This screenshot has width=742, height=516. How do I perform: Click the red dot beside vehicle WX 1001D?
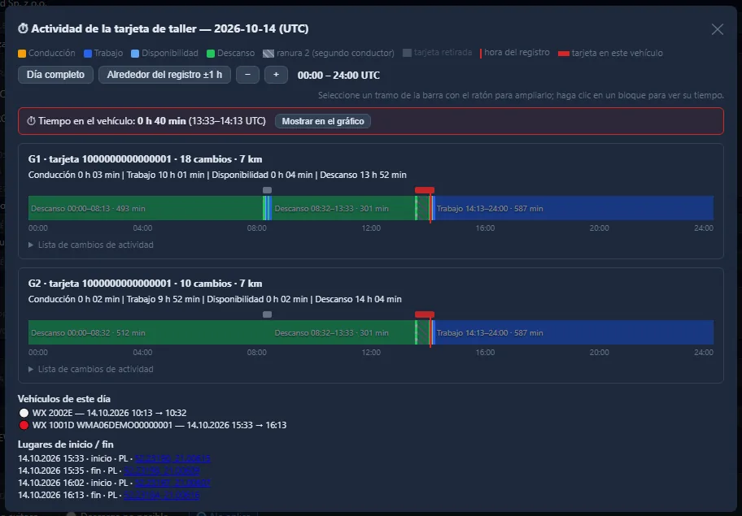click(24, 425)
